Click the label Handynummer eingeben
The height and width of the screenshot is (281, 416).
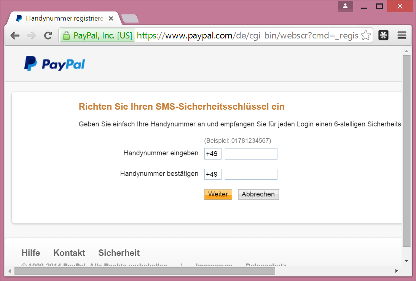(x=161, y=153)
